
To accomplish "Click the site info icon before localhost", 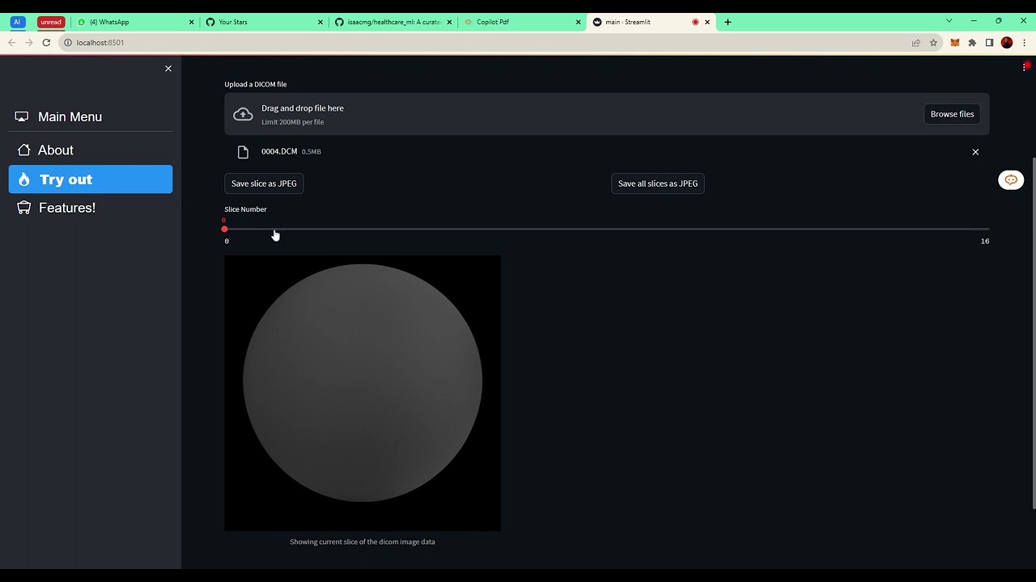I will click(68, 43).
